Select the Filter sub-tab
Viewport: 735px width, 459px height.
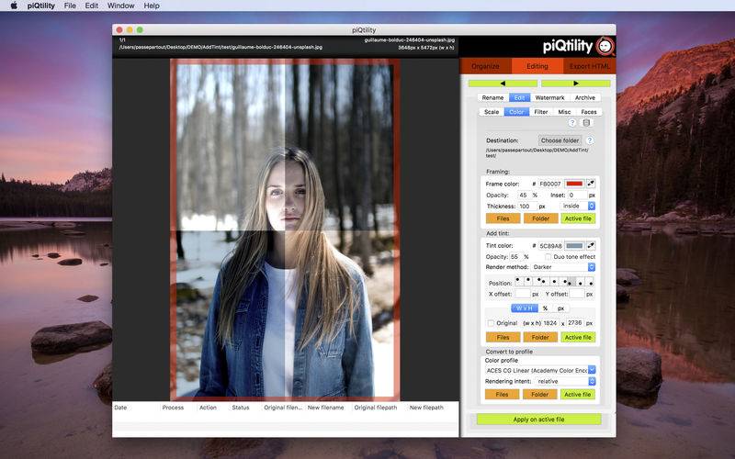point(541,112)
